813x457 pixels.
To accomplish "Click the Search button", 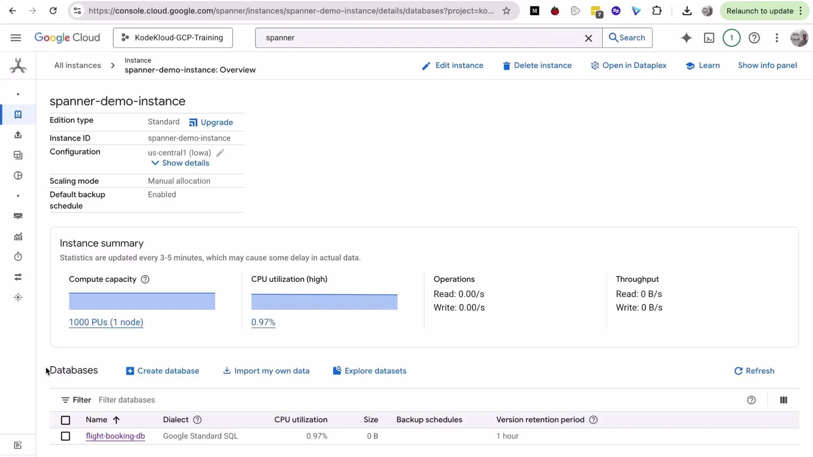I will coord(627,38).
